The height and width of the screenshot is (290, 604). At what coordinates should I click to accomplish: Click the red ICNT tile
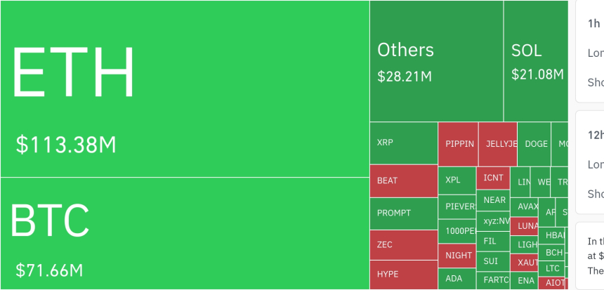pos(493,178)
